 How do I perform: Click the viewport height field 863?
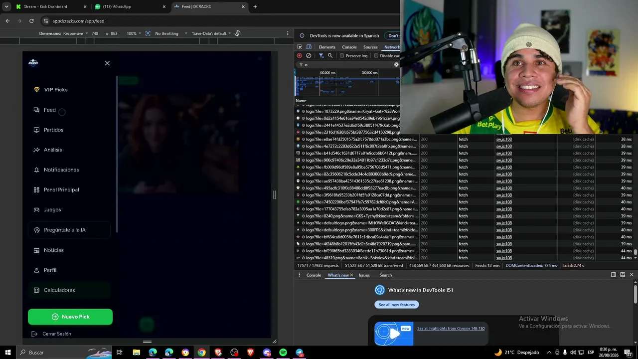(114, 33)
